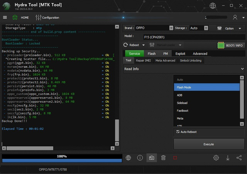Click log horizontal scroll right arrow

coord(112,148)
